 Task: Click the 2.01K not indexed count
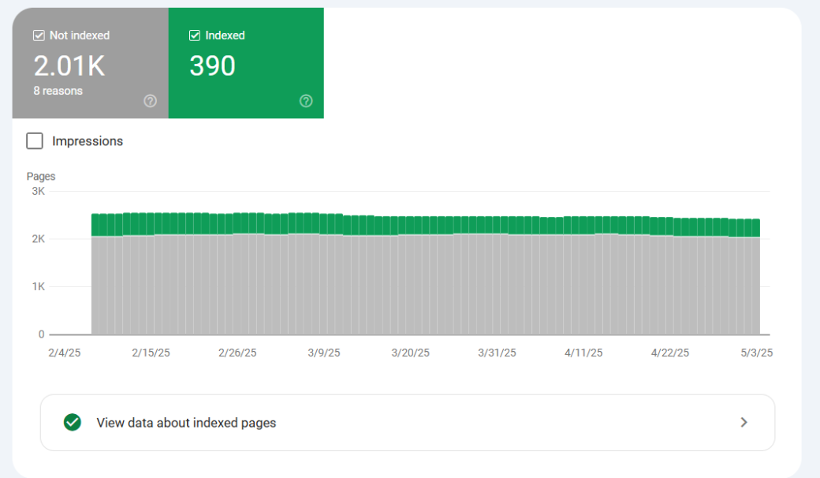[x=70, y=65]
